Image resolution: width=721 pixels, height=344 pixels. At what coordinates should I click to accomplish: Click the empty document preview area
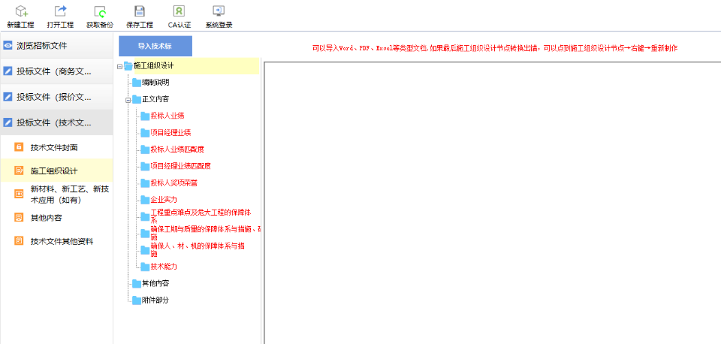click(491, 202)
